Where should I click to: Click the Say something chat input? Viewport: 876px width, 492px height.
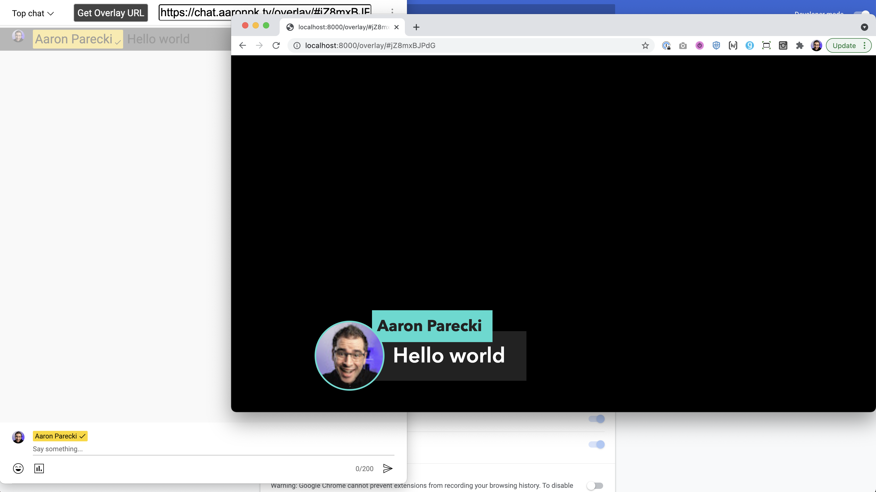(x=213, y=449)
